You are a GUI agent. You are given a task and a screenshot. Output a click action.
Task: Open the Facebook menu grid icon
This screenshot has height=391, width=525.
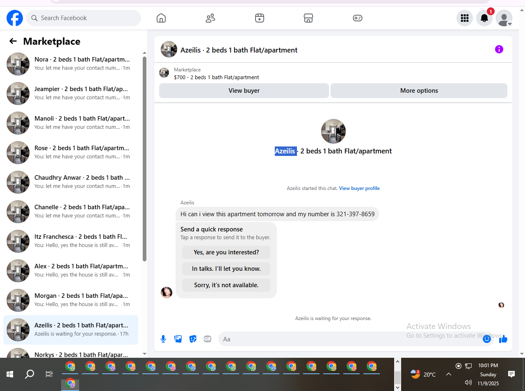[465, 18]
